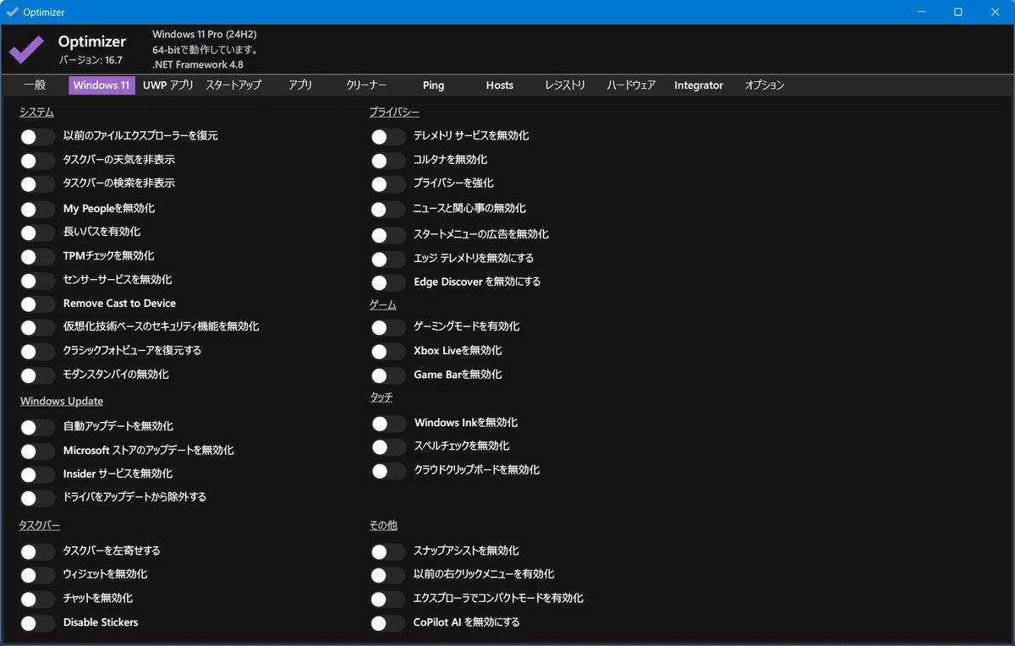Image resolution: width=1015 pixels, height=646 pixels.
Task: Switch to Integrator tab
Action: 699,85
